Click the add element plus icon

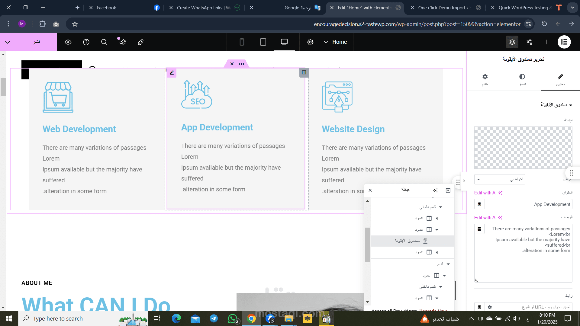(x=547, y=42)
